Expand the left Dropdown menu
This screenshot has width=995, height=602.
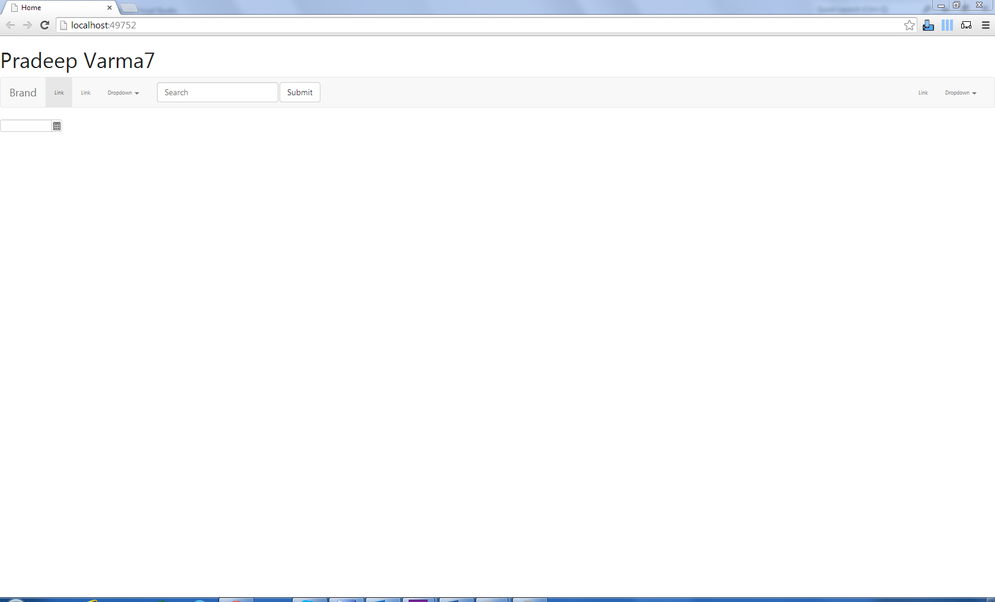pyautogui.click(x=123, y=93)
